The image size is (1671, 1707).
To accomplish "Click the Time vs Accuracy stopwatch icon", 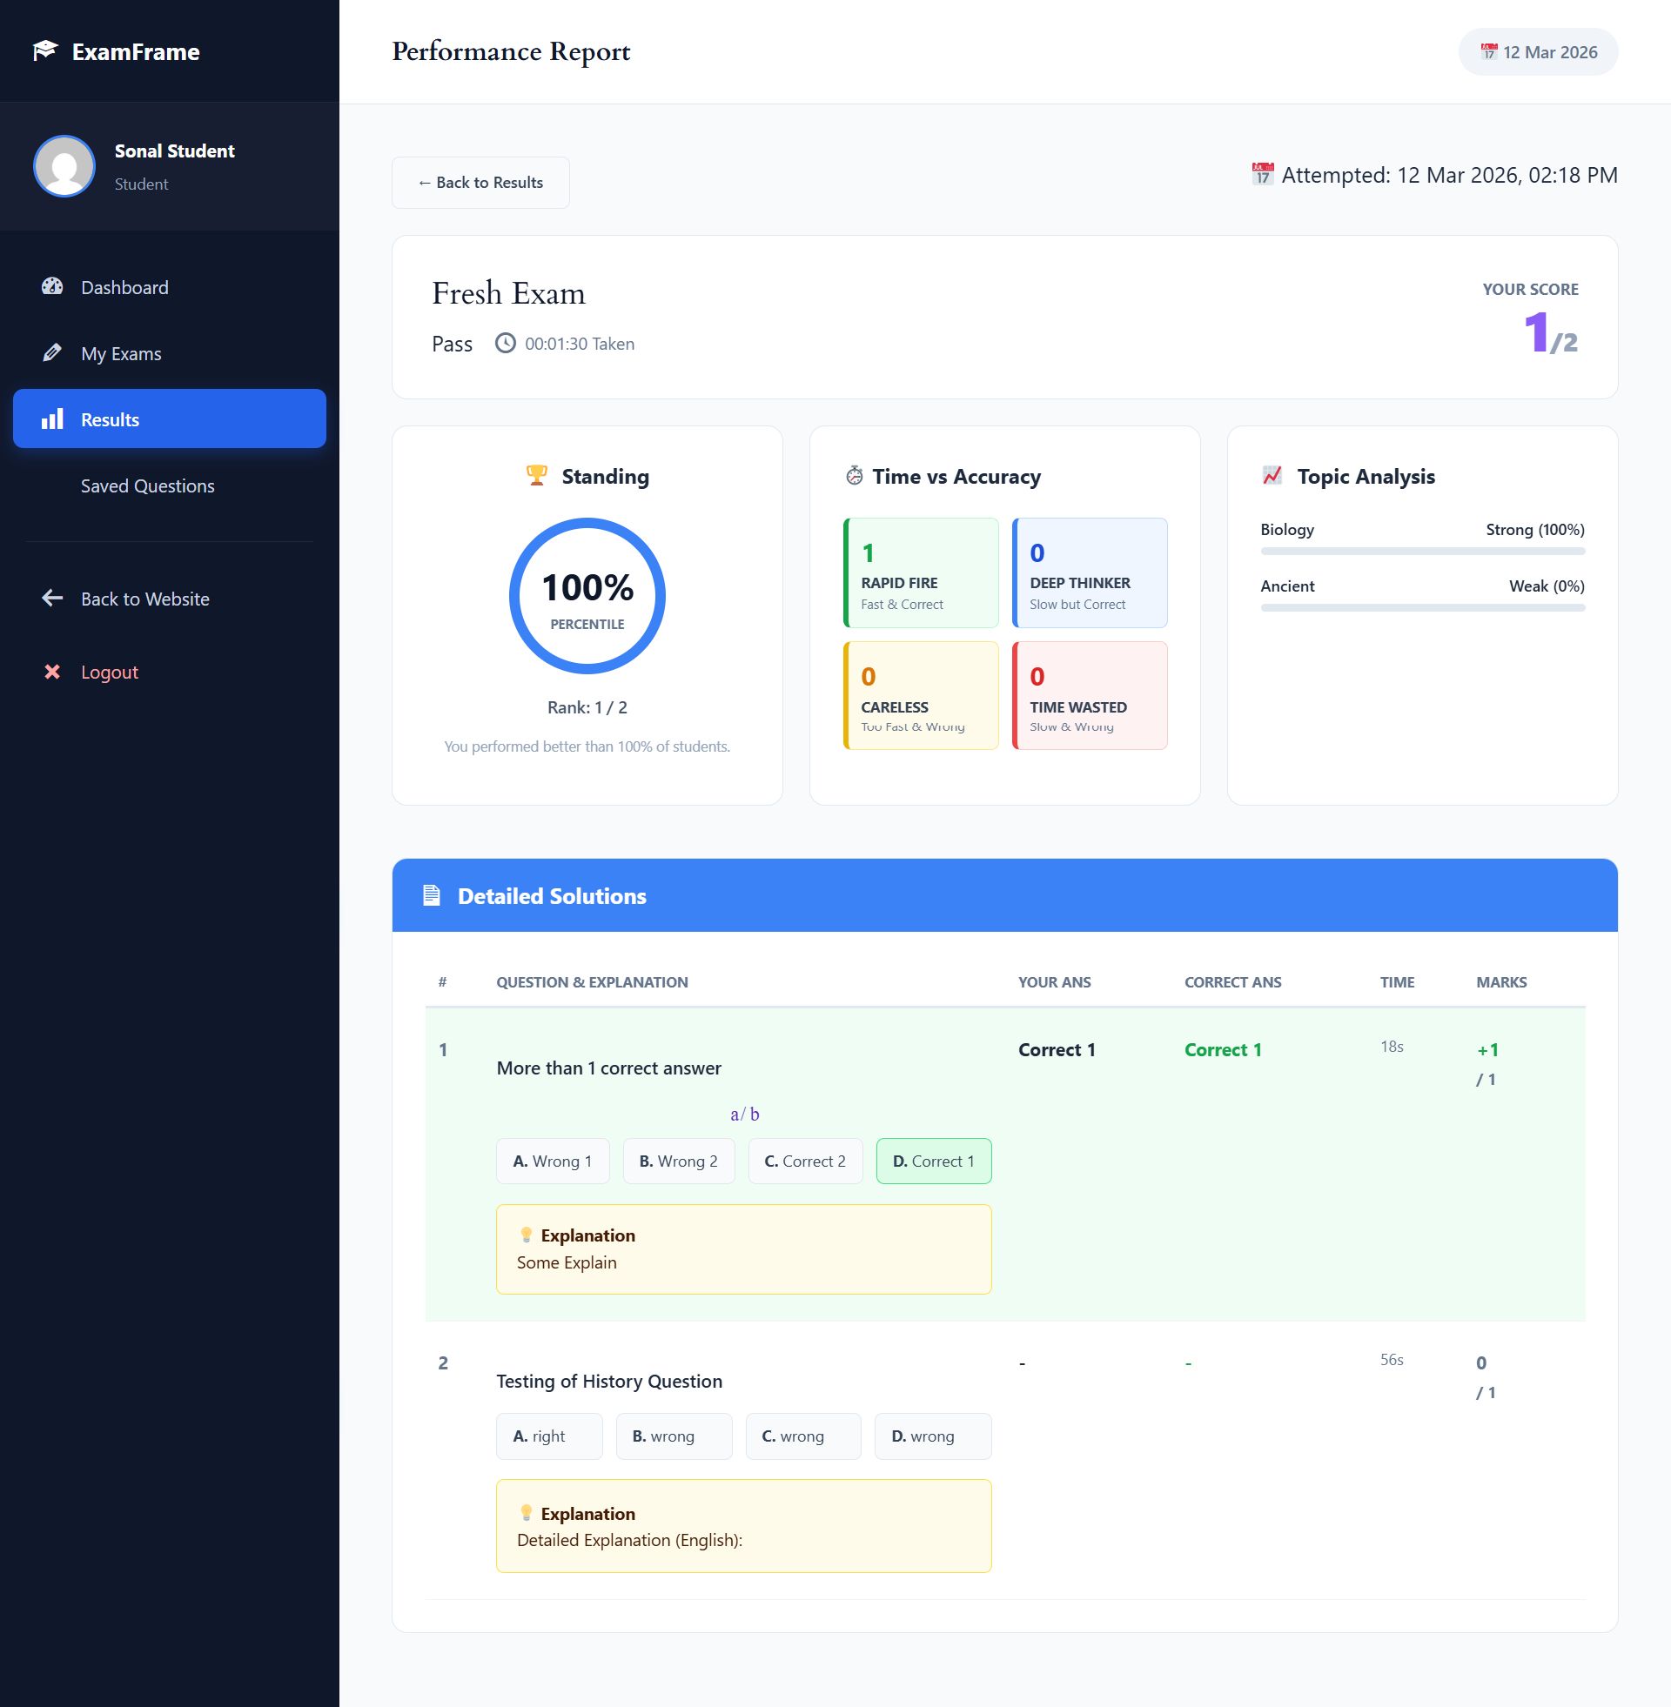I will (854, 475).
